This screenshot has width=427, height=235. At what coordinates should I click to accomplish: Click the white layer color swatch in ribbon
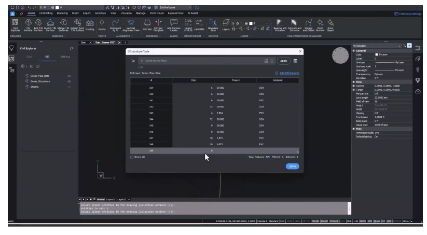251,23
